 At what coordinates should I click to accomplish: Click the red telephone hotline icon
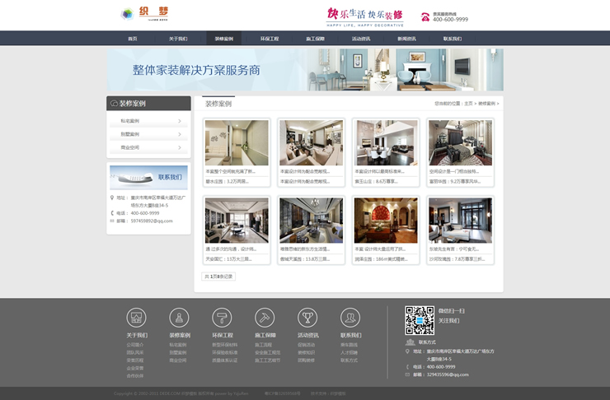(x=425, y=16)
